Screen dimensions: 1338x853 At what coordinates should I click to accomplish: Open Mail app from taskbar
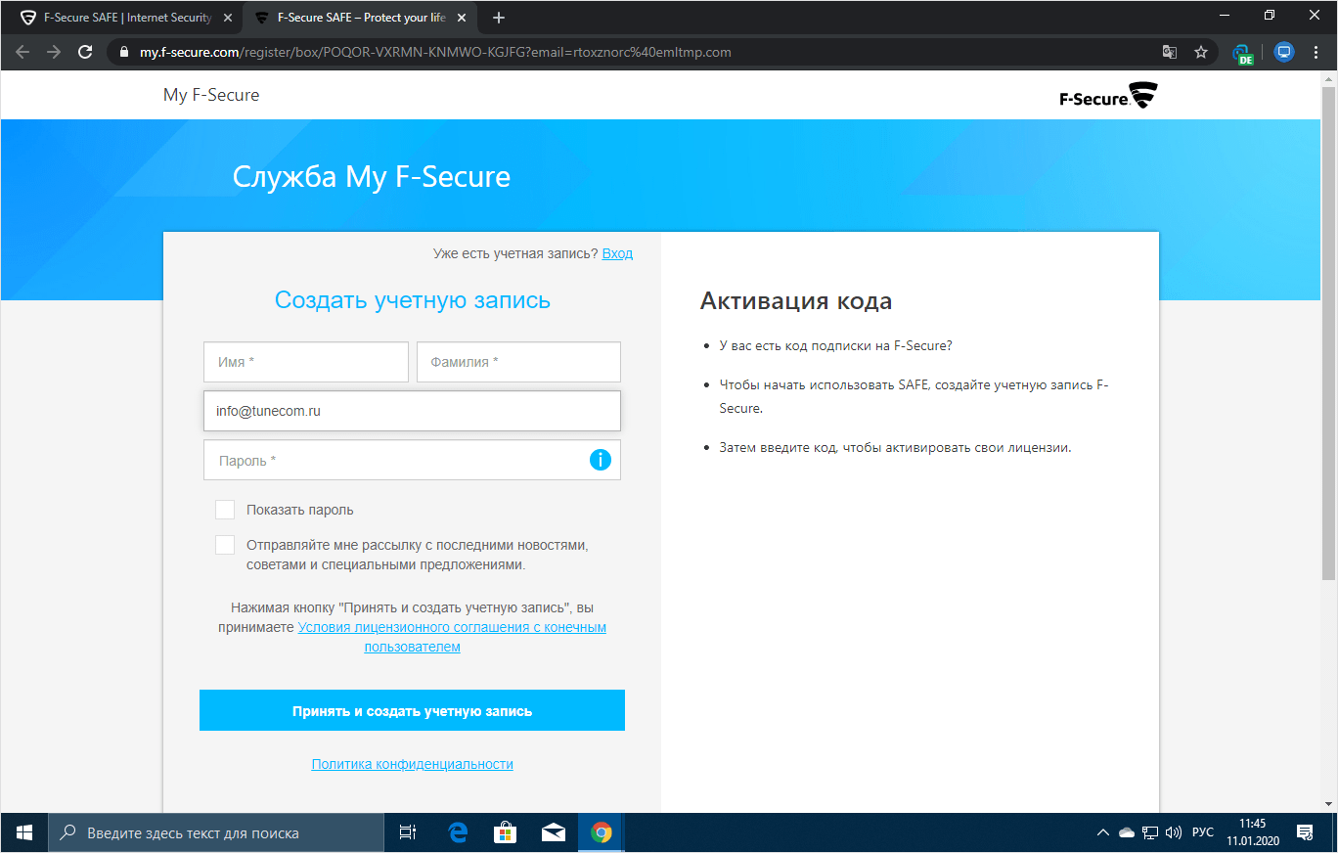[x=553, y=832]
